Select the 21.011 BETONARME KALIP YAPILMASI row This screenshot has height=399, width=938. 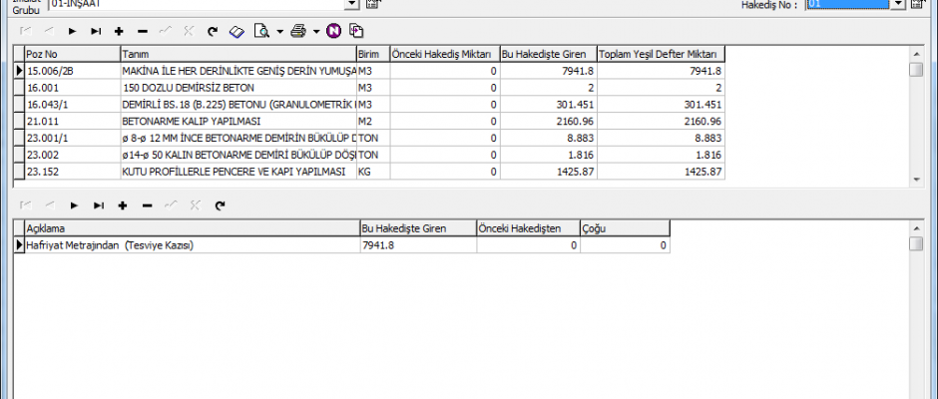click(x=236, y=121)
